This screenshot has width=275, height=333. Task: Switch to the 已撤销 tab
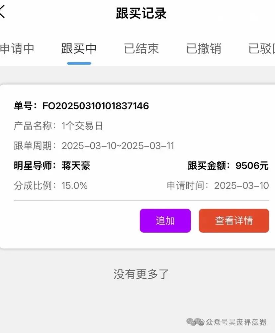(204, 48)
